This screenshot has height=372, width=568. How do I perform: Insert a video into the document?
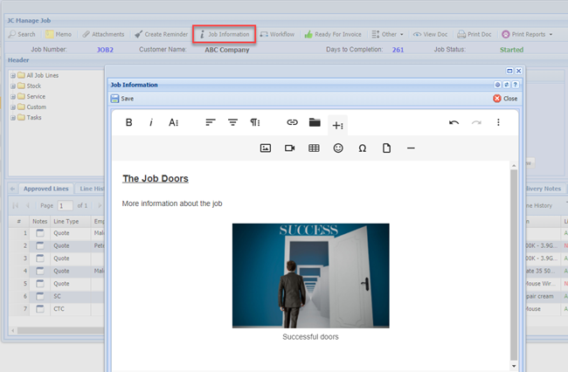tap(289, 148)
